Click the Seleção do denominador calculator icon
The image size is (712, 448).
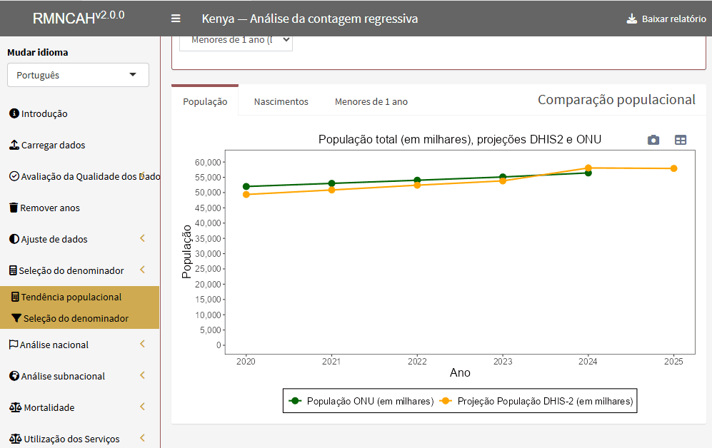tap(13, 270)
